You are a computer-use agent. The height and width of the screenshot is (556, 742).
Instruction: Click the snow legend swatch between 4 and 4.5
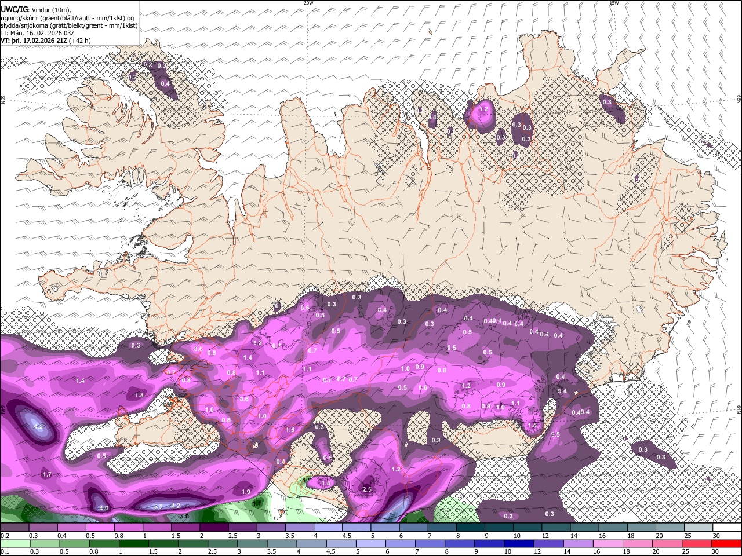(328, 528)
